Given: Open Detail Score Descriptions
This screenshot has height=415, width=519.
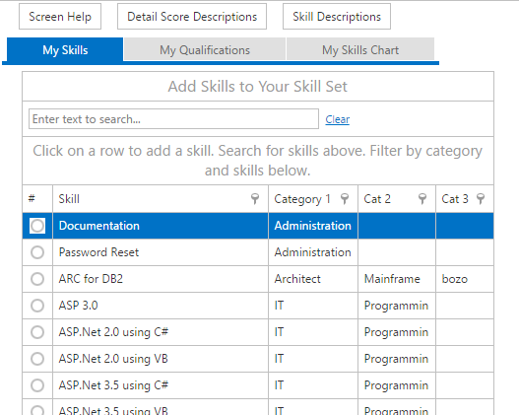Looking at the screenshot, I should (192, 17).
